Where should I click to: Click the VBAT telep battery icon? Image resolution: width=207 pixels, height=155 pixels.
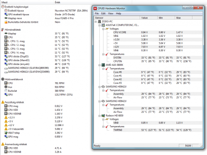tap(6, 133)
